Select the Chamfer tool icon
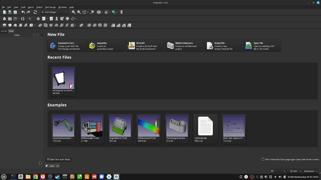Viewport: 321px width, 180px height. (x=95, y=25)
